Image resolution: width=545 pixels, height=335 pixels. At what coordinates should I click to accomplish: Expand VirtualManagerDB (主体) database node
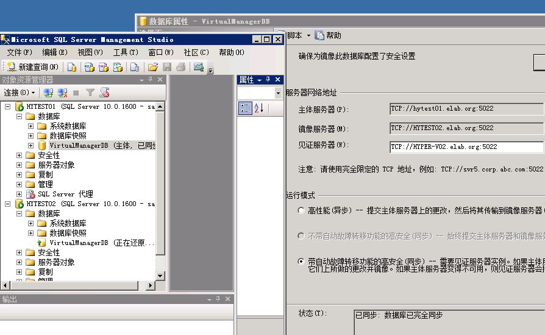point(30,145)
